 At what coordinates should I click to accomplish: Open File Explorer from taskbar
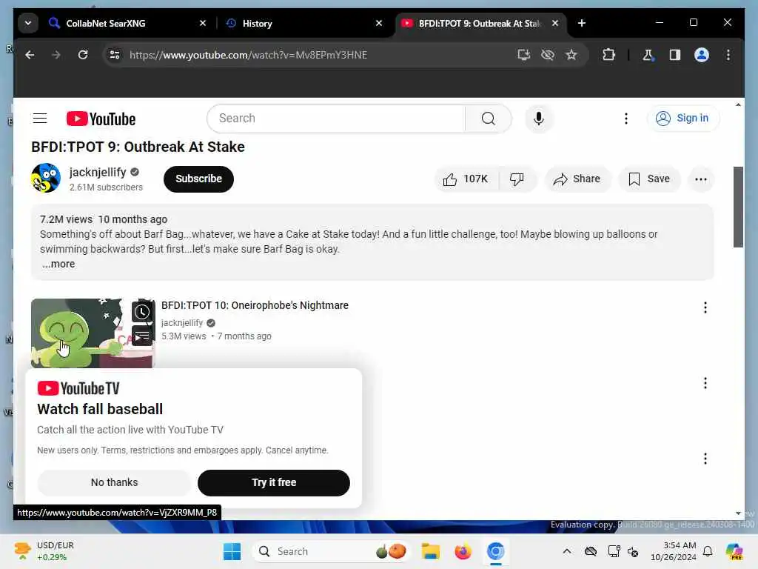430,551
